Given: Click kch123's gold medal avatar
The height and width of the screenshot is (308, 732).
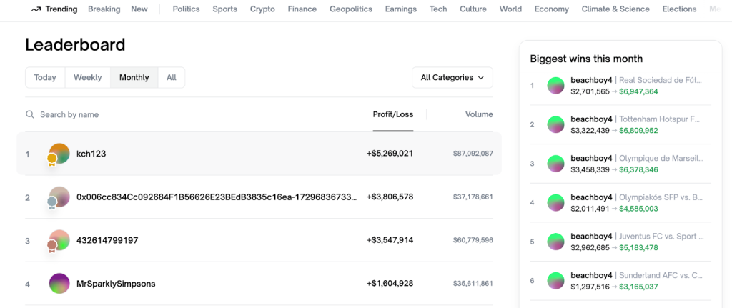Looking at the screenshot, I should coord(59,154).
